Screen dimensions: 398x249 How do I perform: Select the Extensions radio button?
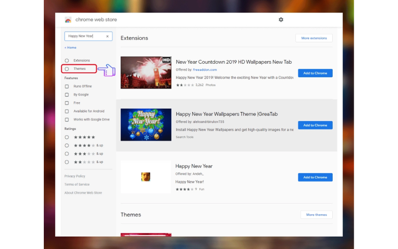click(67, 60)
